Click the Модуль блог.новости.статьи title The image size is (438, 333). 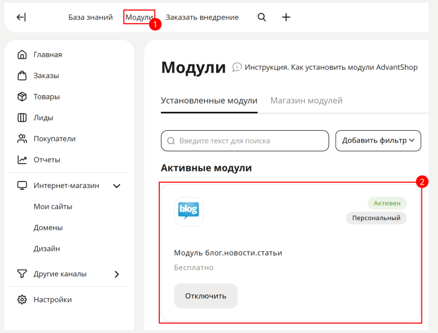(228, 253)
